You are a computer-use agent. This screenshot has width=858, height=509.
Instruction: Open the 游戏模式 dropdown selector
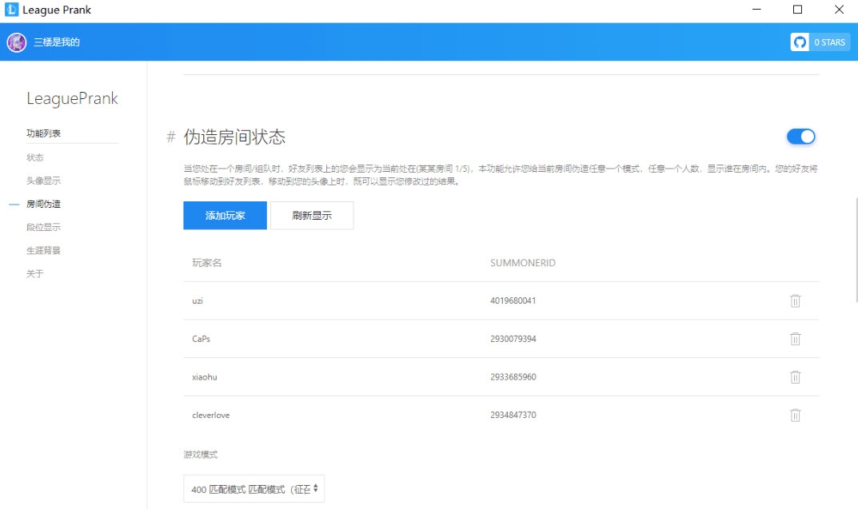[x=253, y=488]
